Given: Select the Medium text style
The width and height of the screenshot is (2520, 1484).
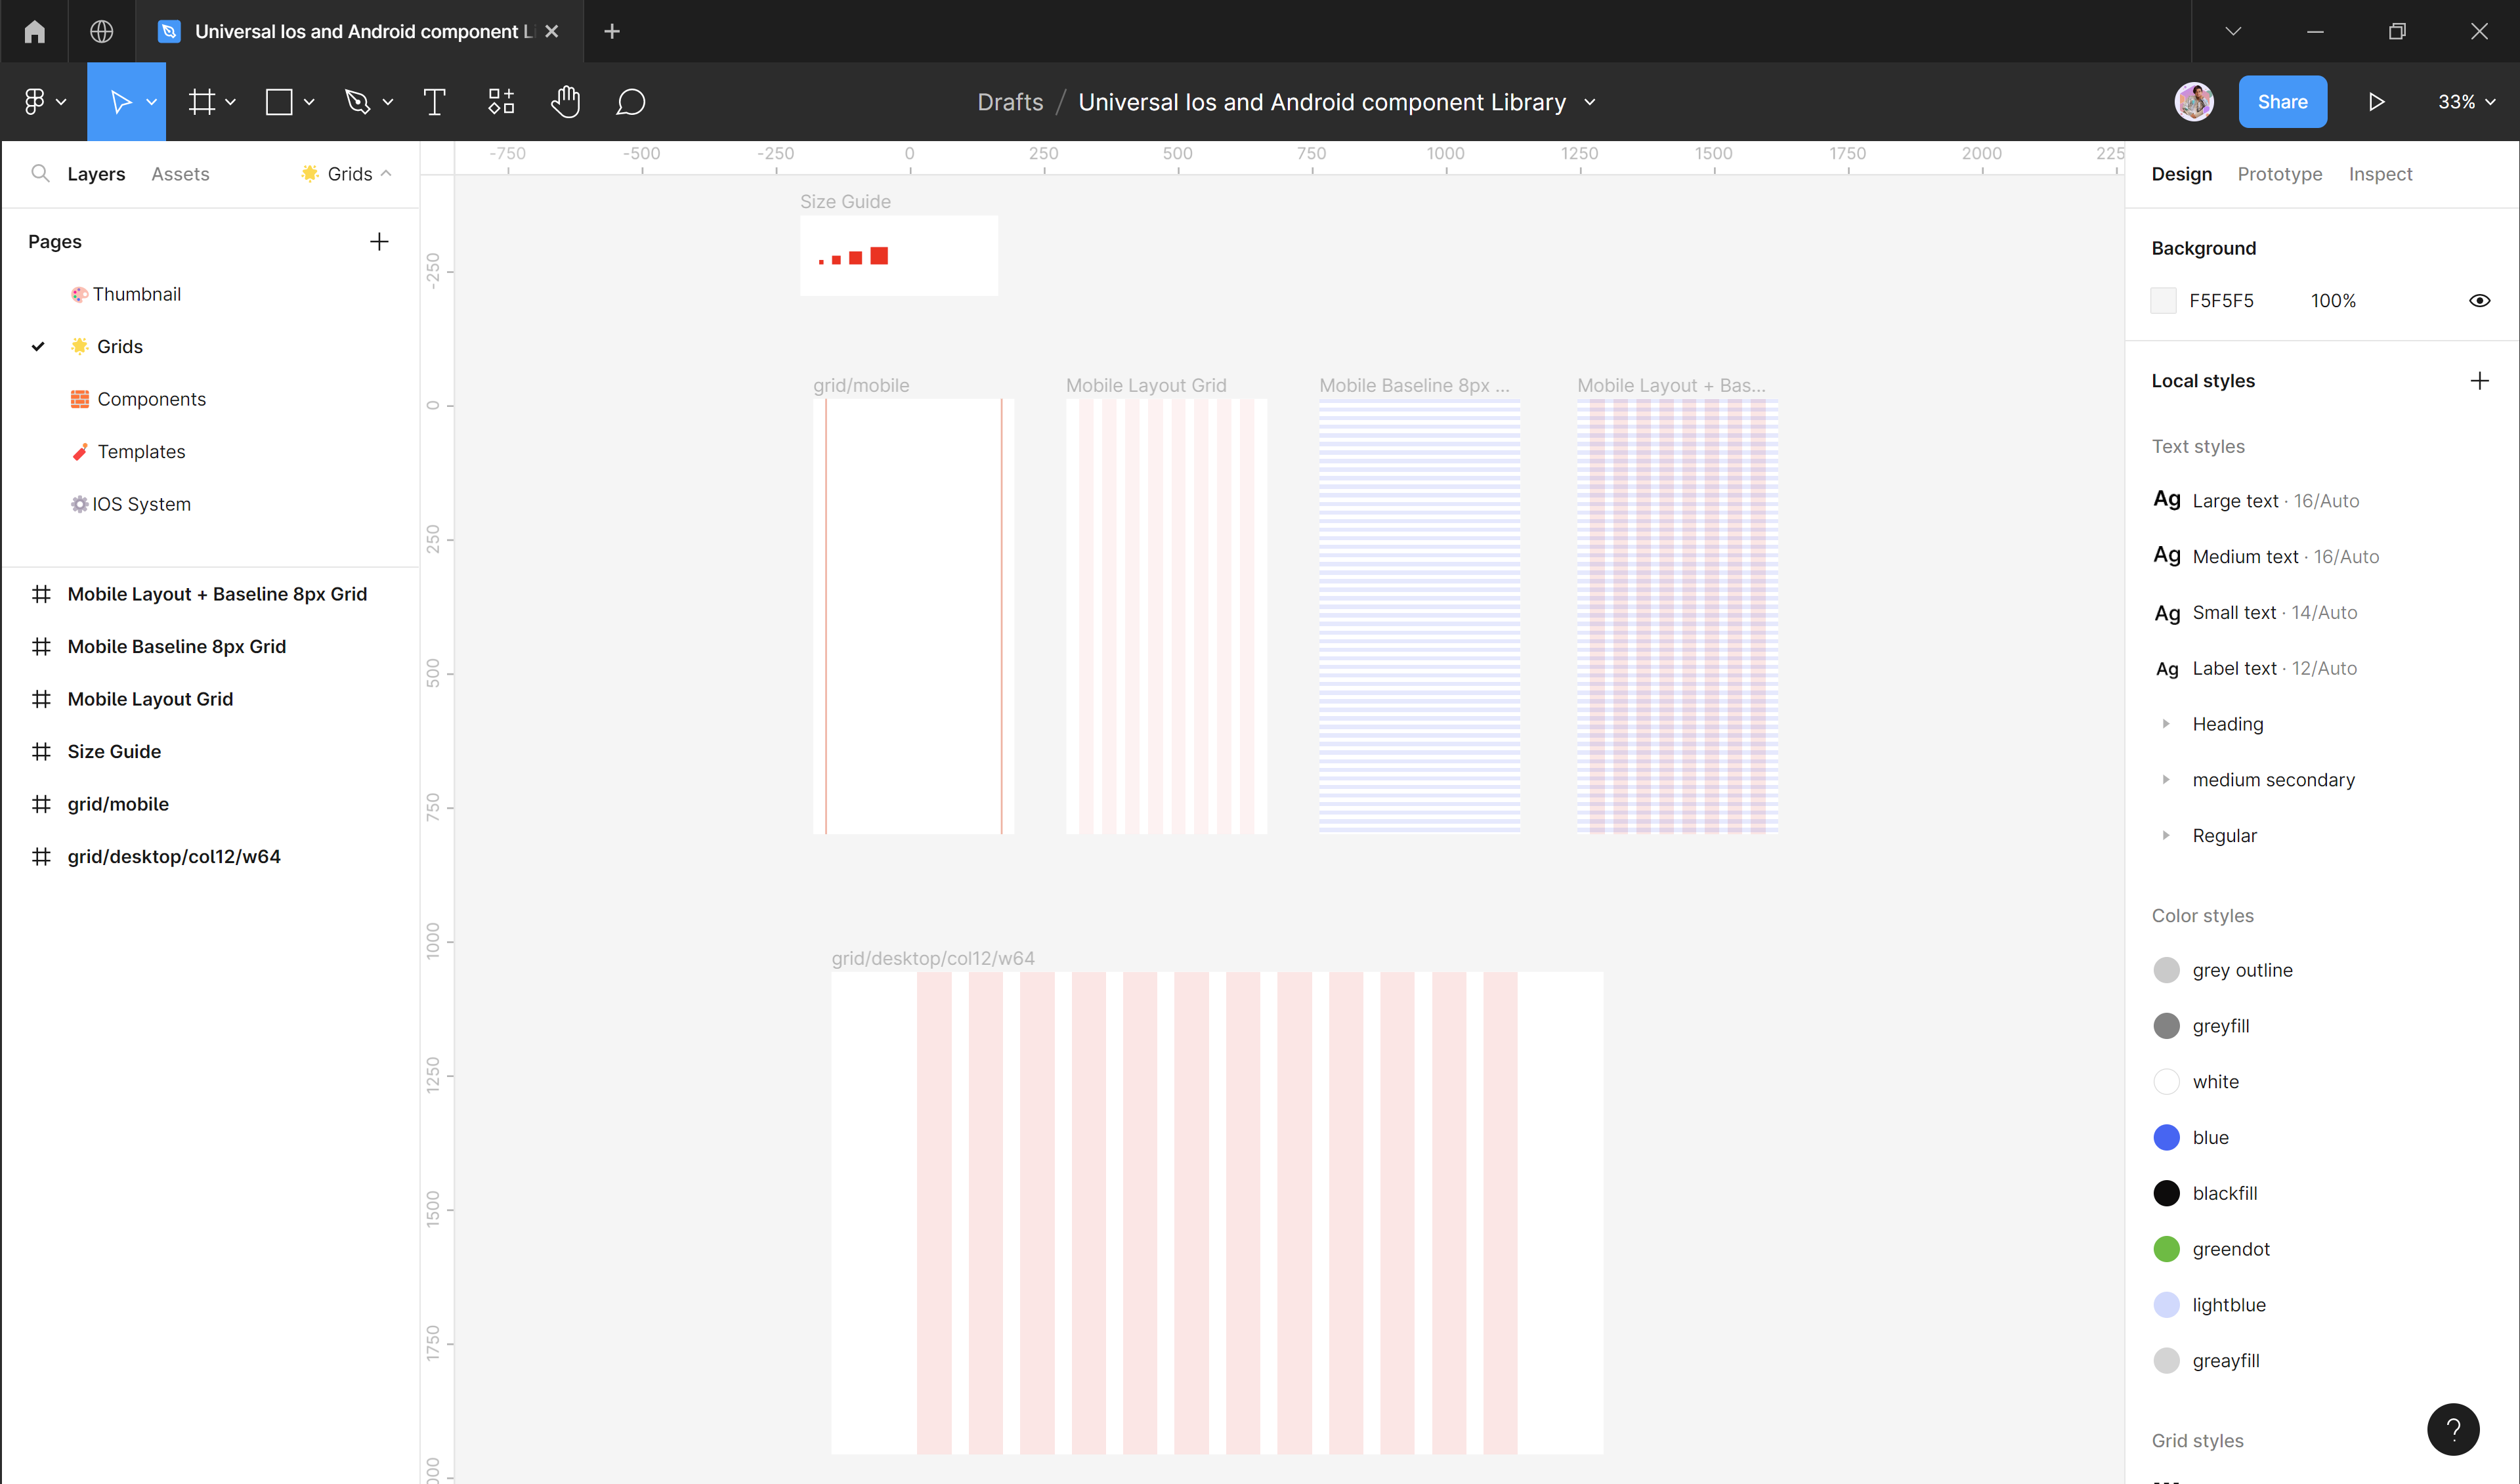Looking at the screenshot, I should (x=2266, y=556).
